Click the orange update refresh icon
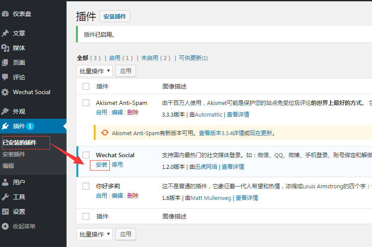372x247 pixels. pos(105,133)
